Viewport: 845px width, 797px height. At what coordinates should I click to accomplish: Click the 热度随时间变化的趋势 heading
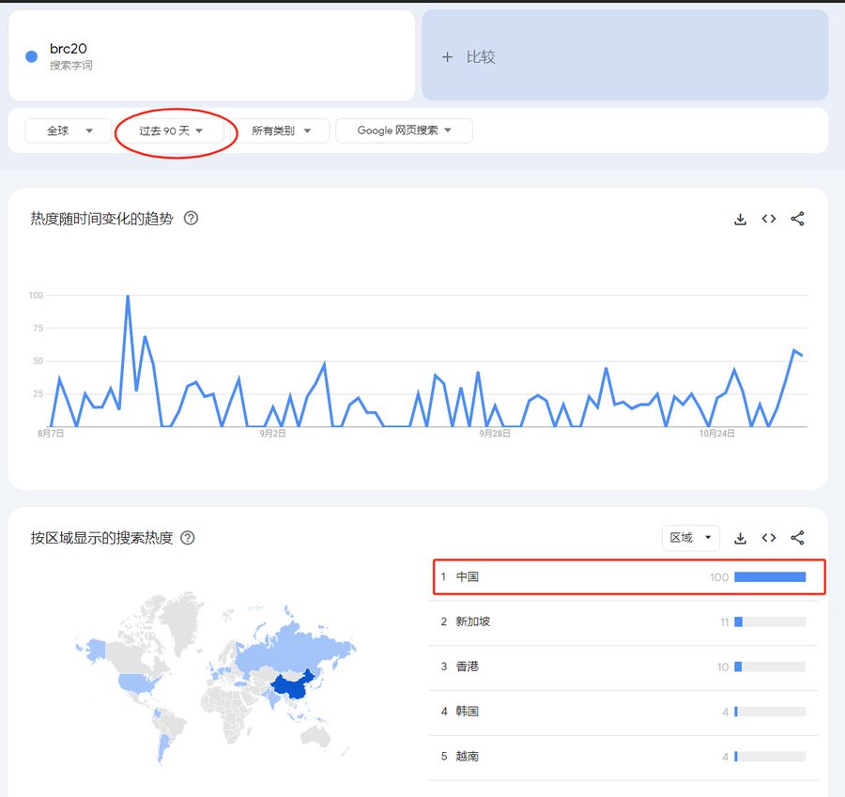(101, 218)
